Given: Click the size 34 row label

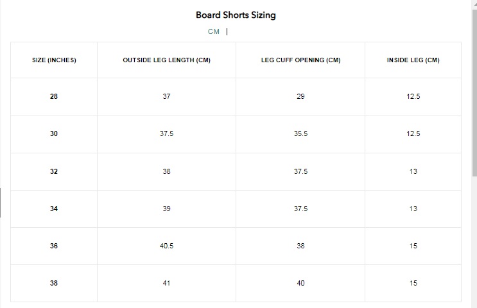Looking at the screenshot, I should 54,209.
